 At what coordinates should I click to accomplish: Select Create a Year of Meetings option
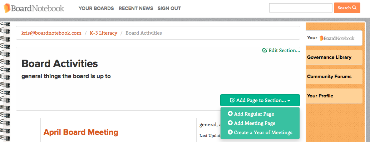[260, 132]
